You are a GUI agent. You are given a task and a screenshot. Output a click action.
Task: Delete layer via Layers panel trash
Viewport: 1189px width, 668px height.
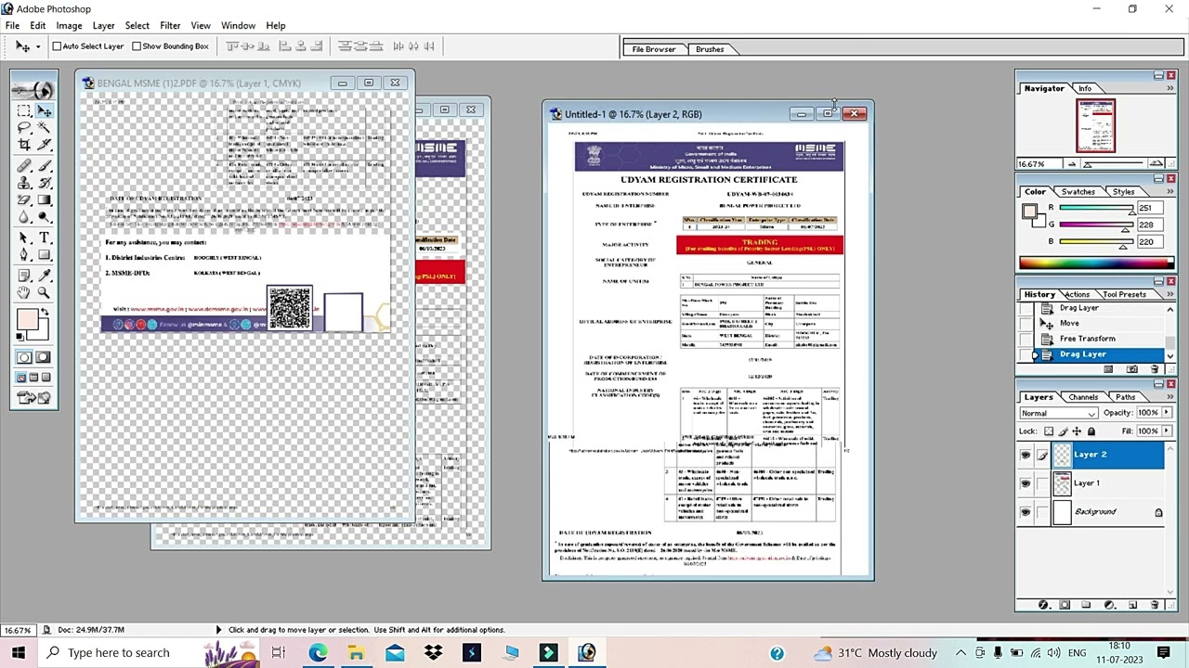click(x=1155, y=604)
